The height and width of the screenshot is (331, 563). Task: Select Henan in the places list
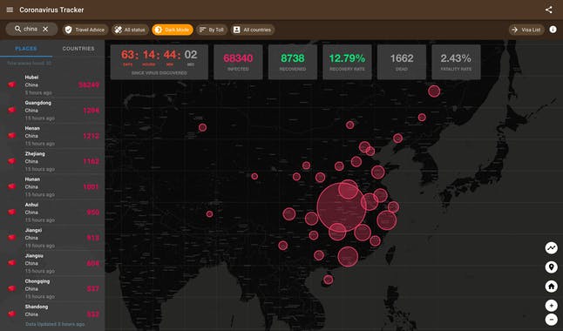point(52,136)
